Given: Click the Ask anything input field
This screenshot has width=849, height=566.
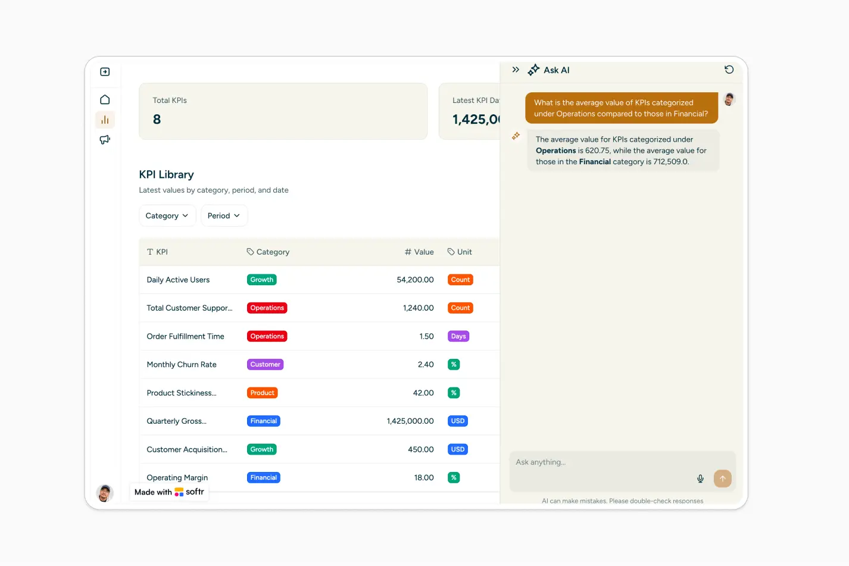Looking at the screenshot, I should 623,471.
